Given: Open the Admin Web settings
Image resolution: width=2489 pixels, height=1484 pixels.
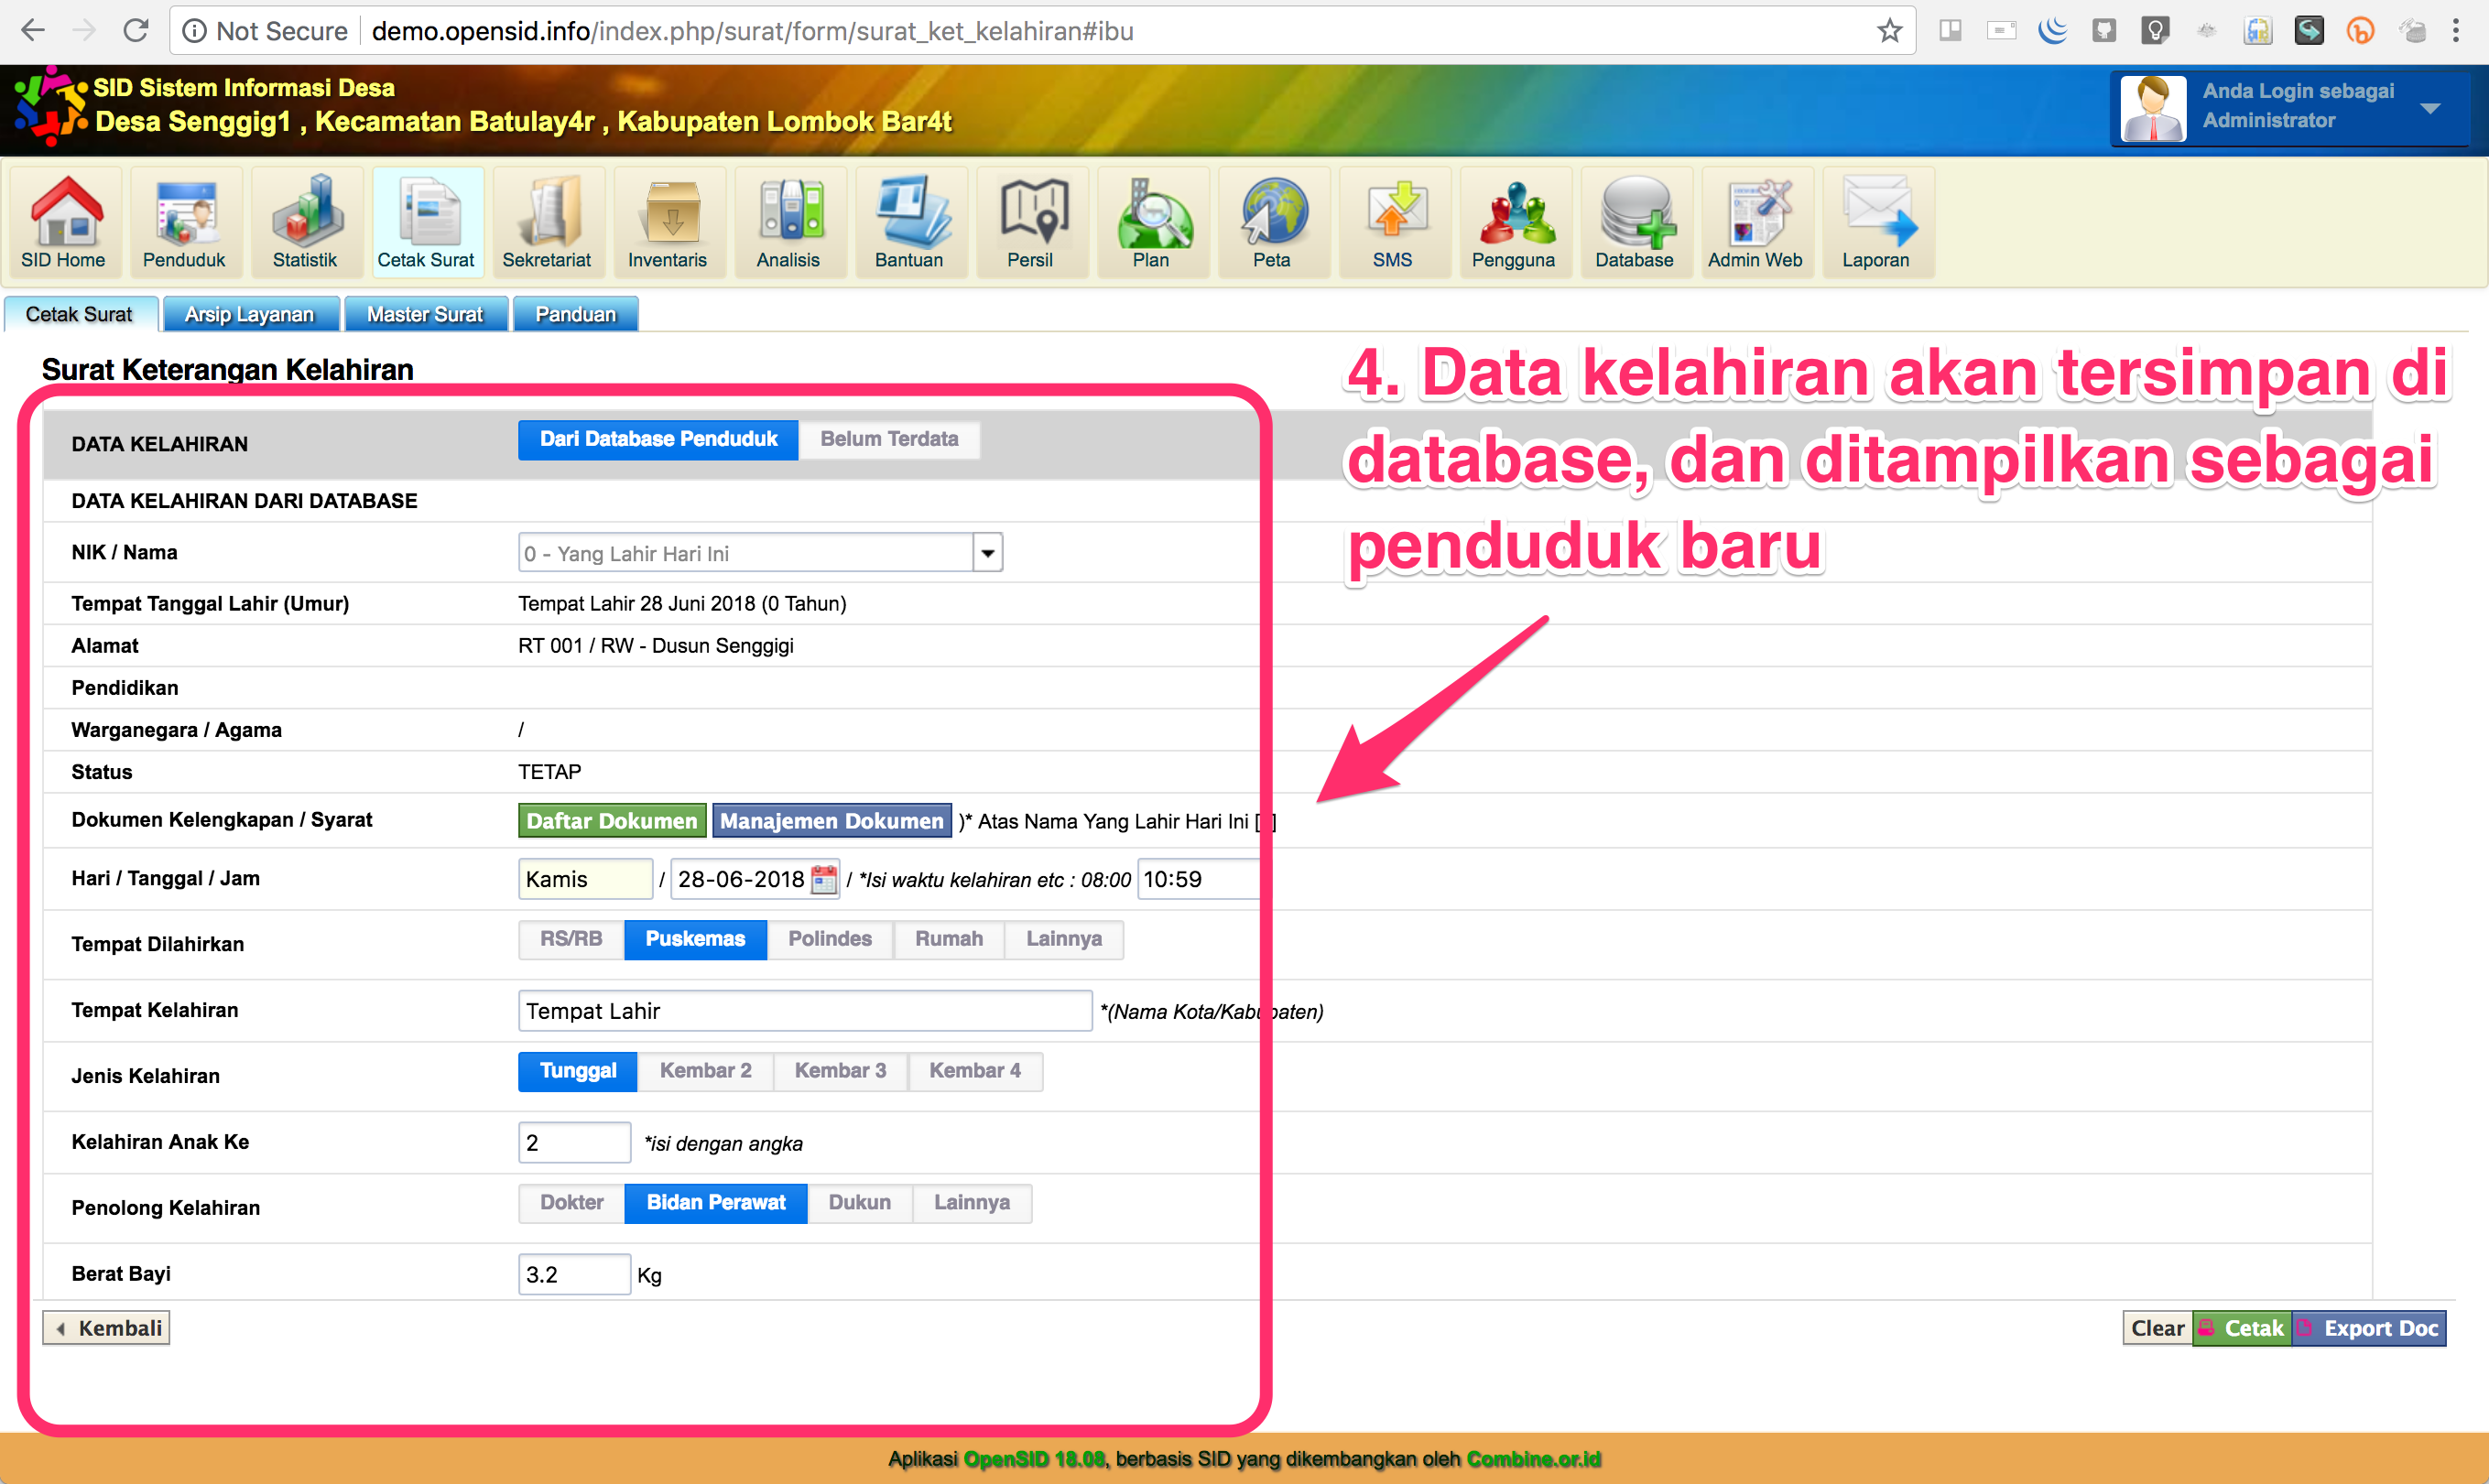Looking at the screenshot, I should pos(1756,220).
